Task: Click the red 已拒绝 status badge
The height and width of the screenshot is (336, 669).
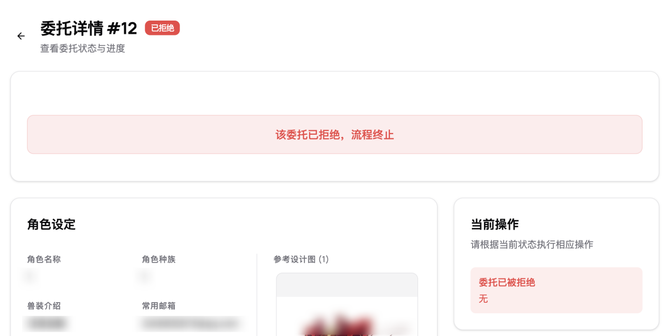Action: (162, 28)
